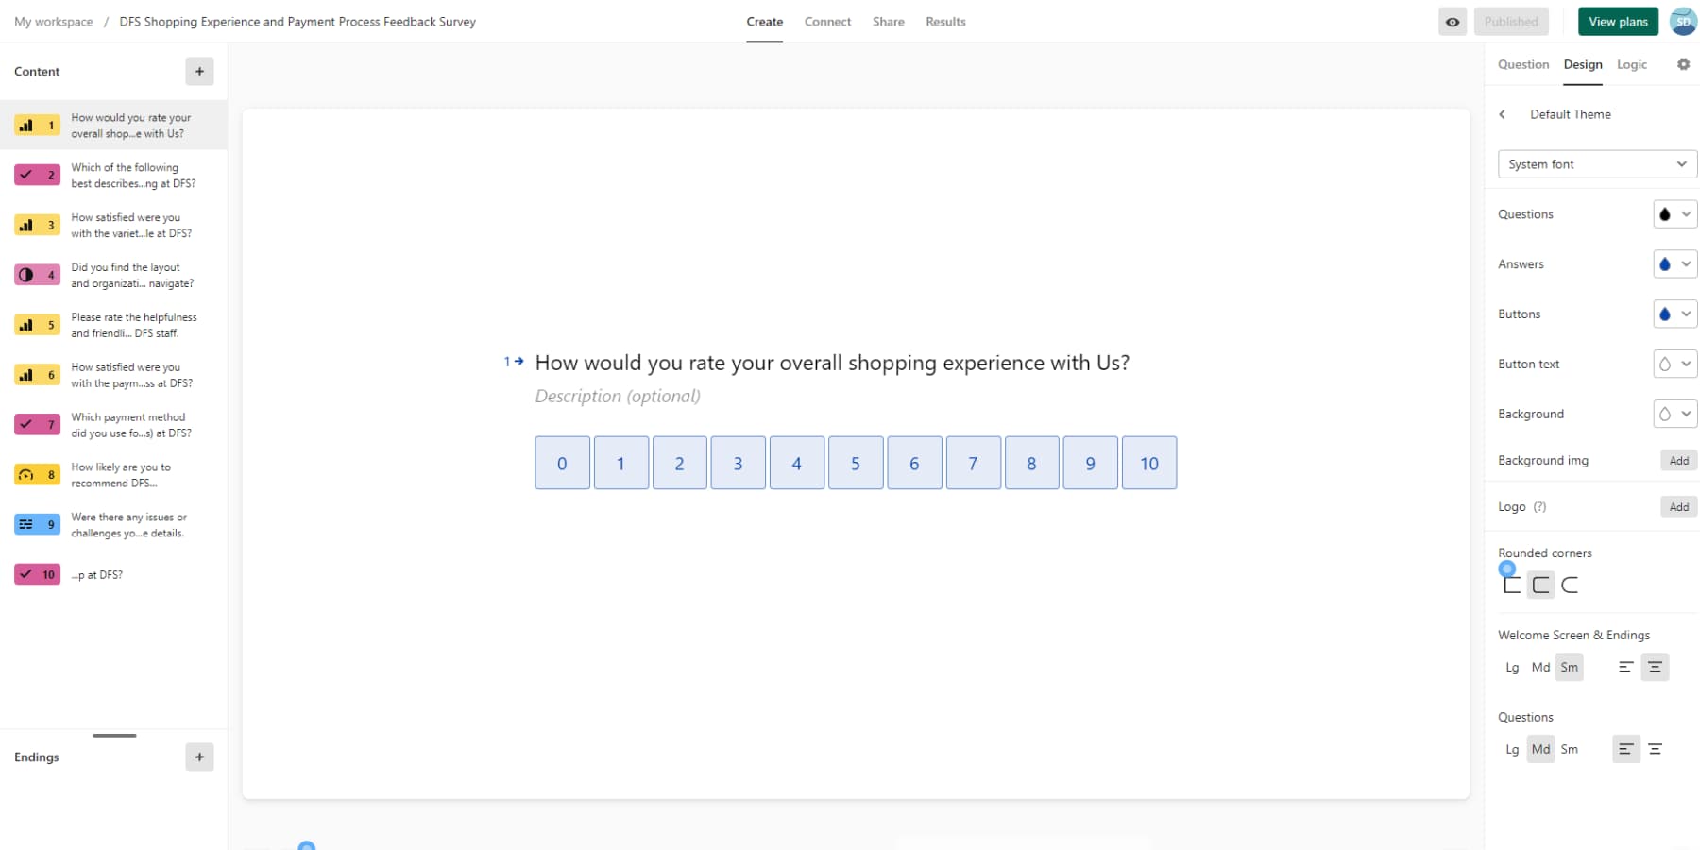The height and width of the screenshot is (850, 1700).
Task: Add a new question with the Content plus icon
Action: tap(199, 71)
